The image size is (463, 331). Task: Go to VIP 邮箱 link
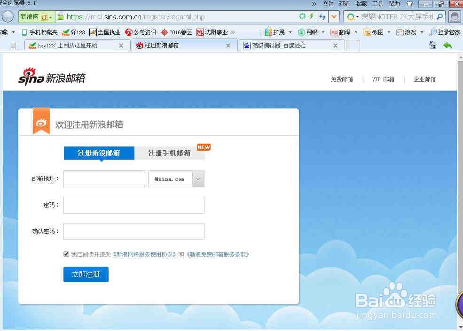383,79
